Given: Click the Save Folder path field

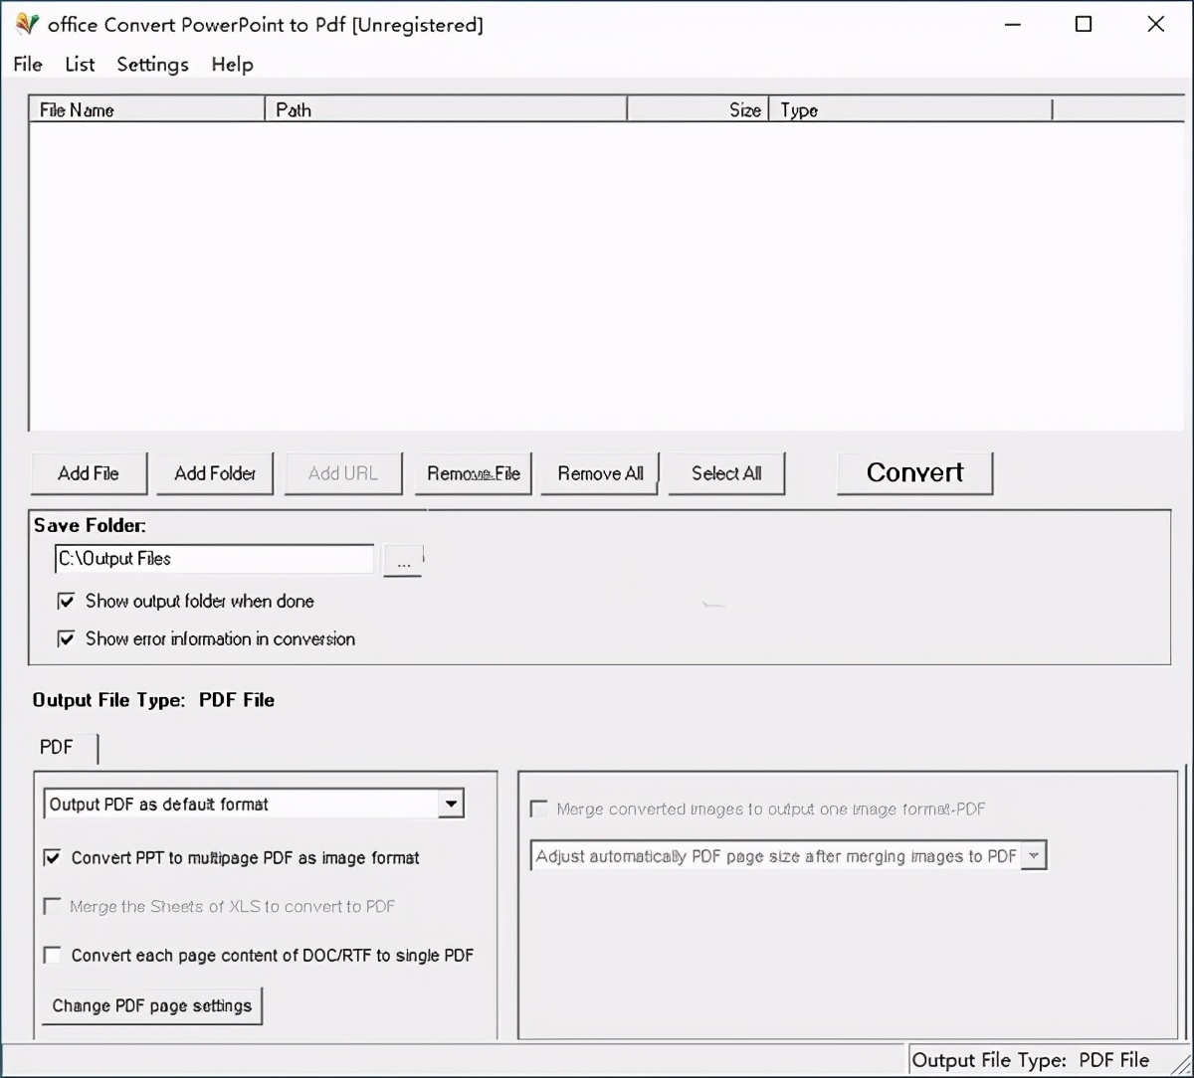Looking at the screenshot, I should 214,559.
